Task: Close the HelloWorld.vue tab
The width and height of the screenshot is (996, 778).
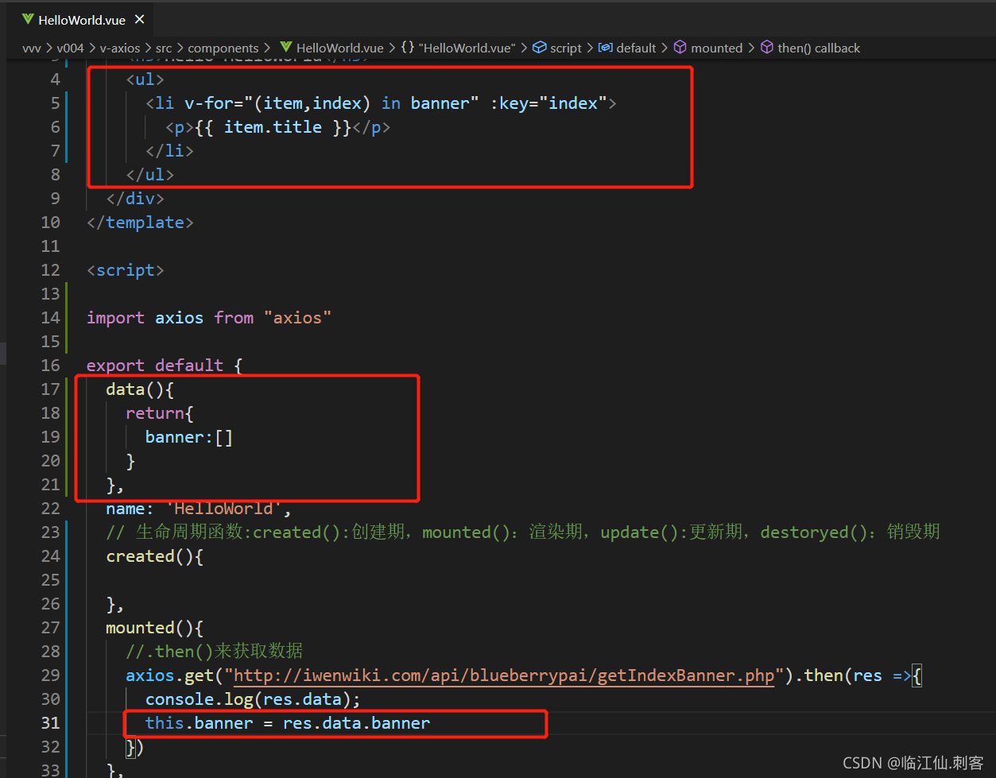Action: click(140, 19)
